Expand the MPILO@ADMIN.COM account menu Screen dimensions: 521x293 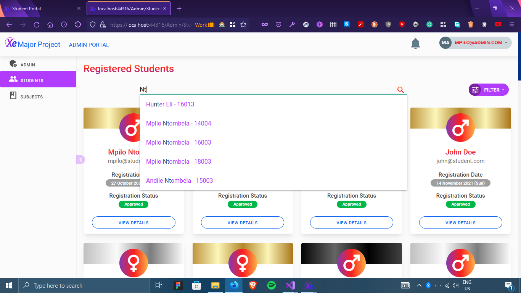coord(475,43)
